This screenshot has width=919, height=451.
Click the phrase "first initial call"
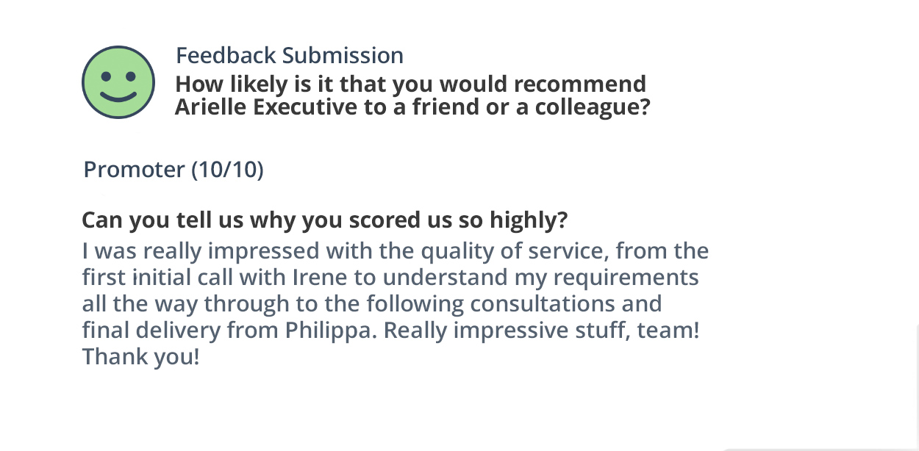pos(163,278)
